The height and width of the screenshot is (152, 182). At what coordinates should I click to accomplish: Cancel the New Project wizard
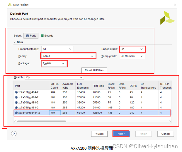click(166, 134)
